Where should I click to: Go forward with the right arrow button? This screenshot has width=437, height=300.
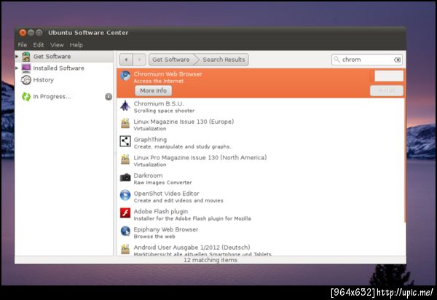tap(139, 60)
